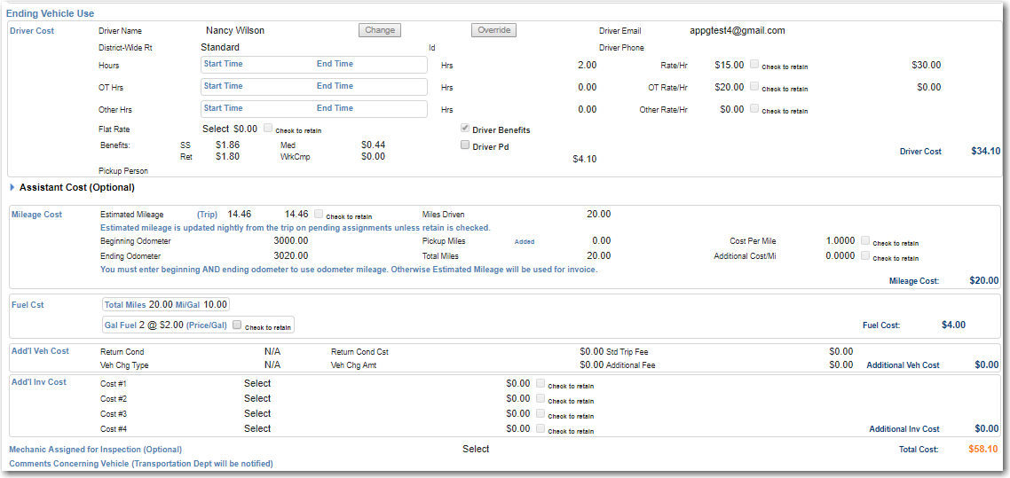Click the SS benefit amount $1.86

227,145
